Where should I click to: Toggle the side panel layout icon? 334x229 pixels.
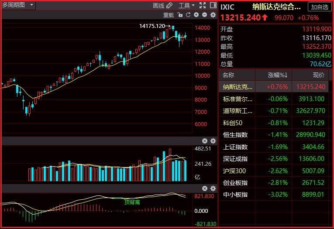pyautogui.click(x=213, y=5)
